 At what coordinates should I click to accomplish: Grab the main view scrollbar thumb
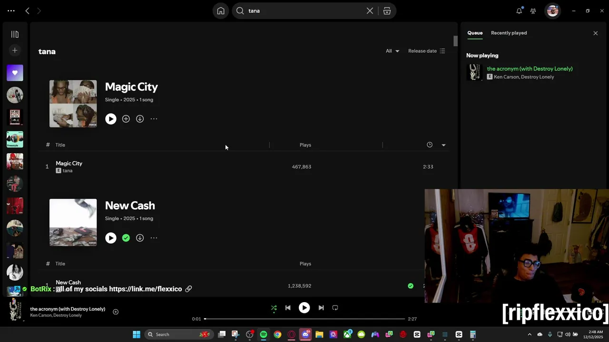click(x=455, y=41)
